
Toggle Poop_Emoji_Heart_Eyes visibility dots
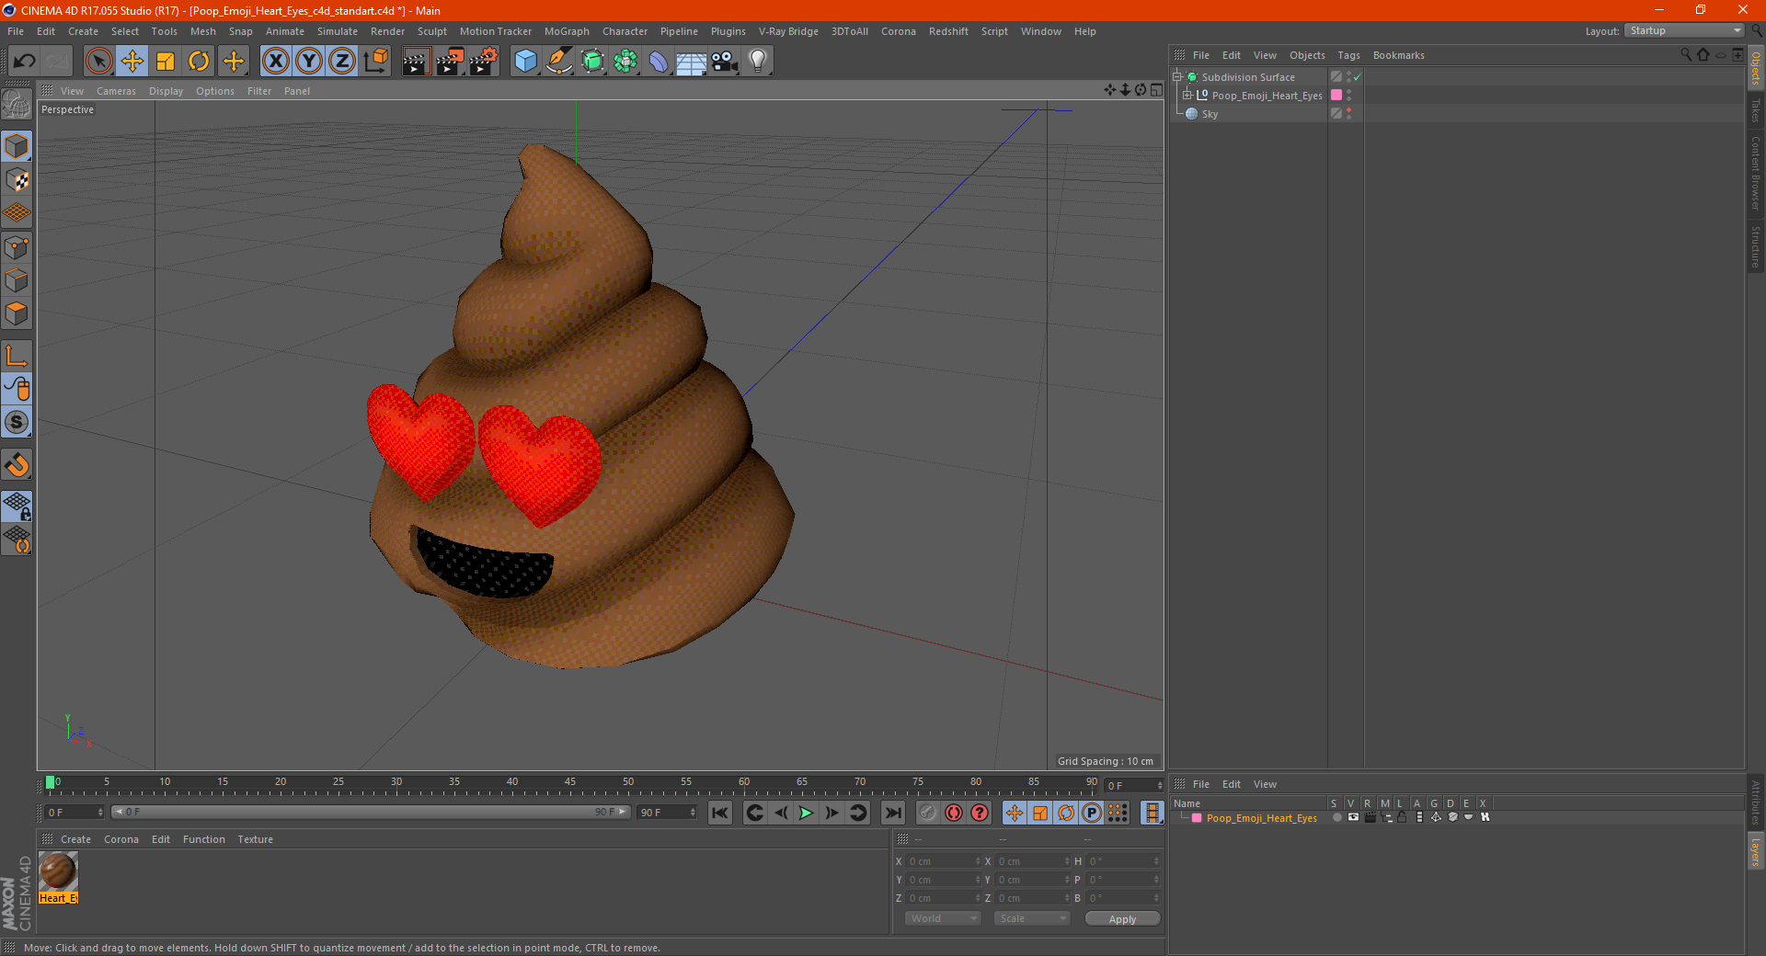(x=1349, y=95)
